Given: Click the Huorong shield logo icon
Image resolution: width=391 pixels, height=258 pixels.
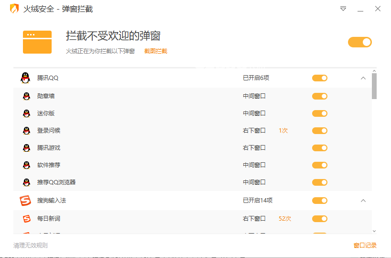Looking at the screenshot, I should pos(14,9).
